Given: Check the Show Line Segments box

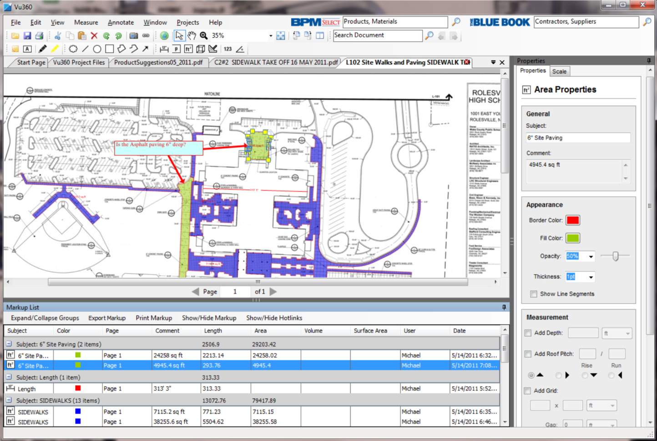Looking at the screenshot, I should point(533,294).
